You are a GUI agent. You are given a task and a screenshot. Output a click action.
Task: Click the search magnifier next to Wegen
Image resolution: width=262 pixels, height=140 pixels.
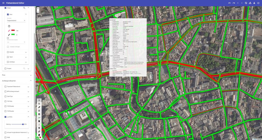(x=24, y=8)
